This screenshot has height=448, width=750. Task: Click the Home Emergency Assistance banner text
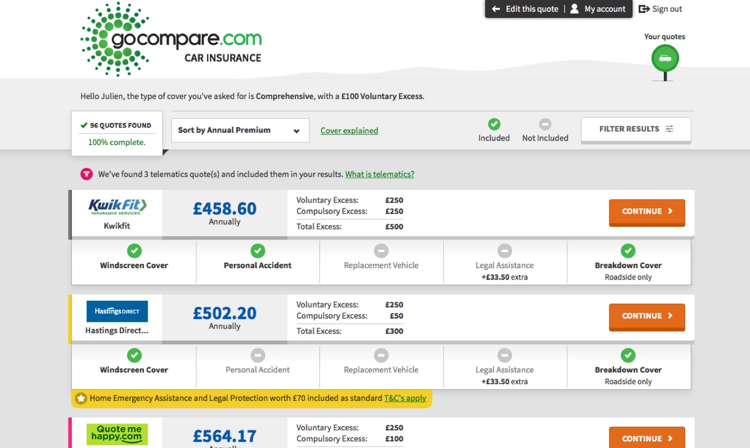coord(235,398)
